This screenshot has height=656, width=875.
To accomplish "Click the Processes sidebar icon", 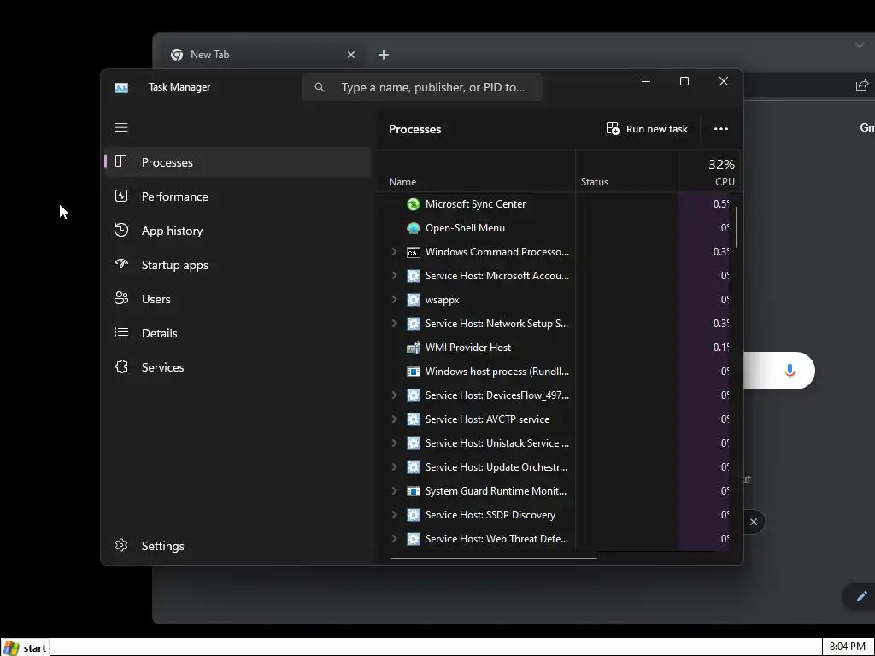I will pos(121,161).
